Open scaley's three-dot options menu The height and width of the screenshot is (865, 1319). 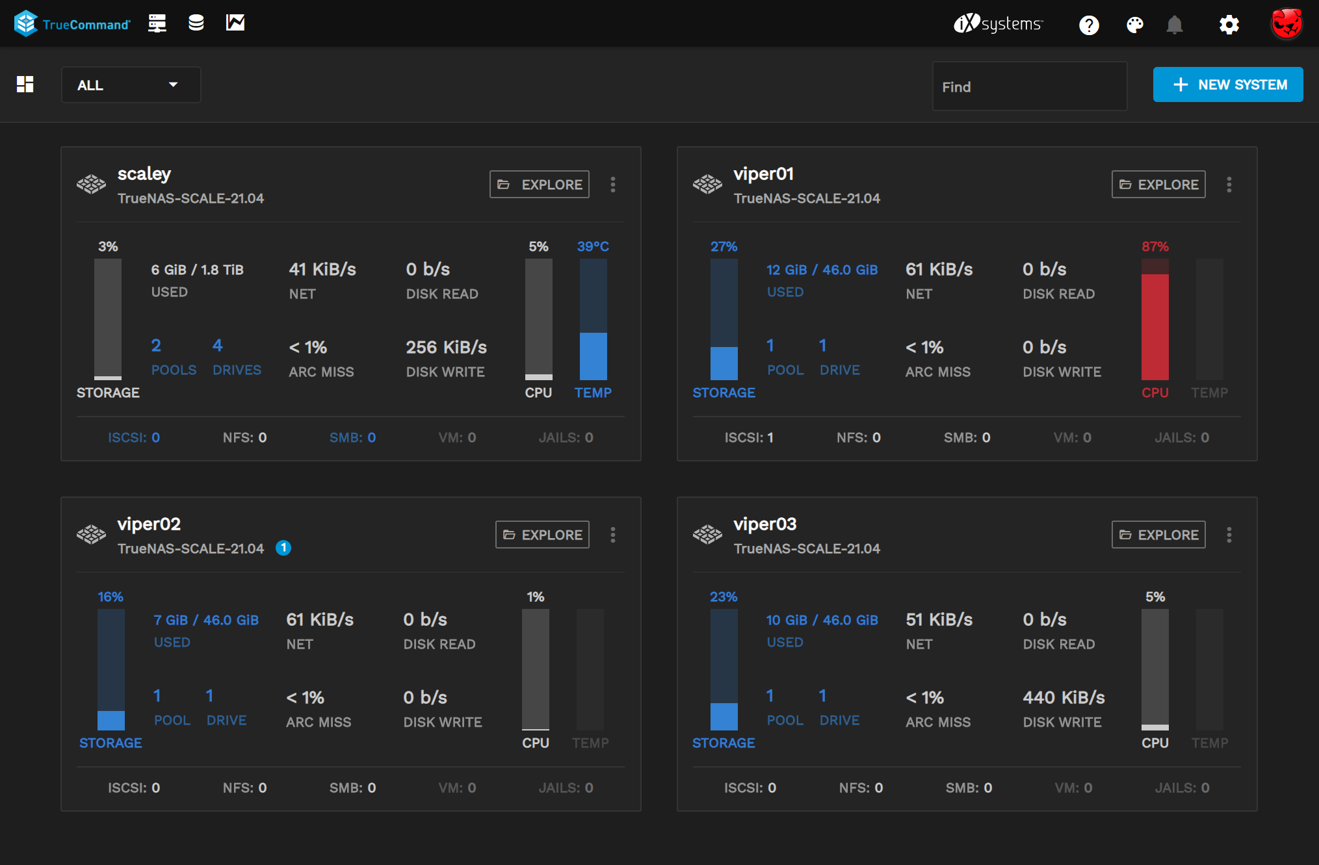[613, 185]
